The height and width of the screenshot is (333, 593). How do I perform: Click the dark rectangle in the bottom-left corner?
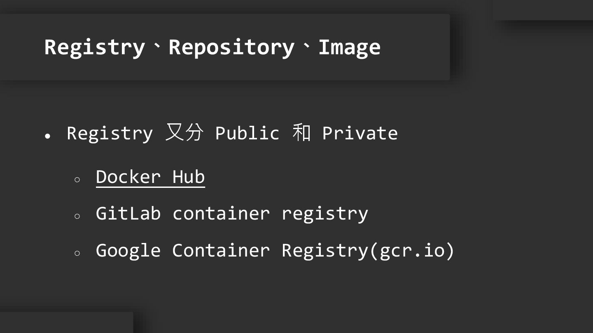click(x=66, y=323)
